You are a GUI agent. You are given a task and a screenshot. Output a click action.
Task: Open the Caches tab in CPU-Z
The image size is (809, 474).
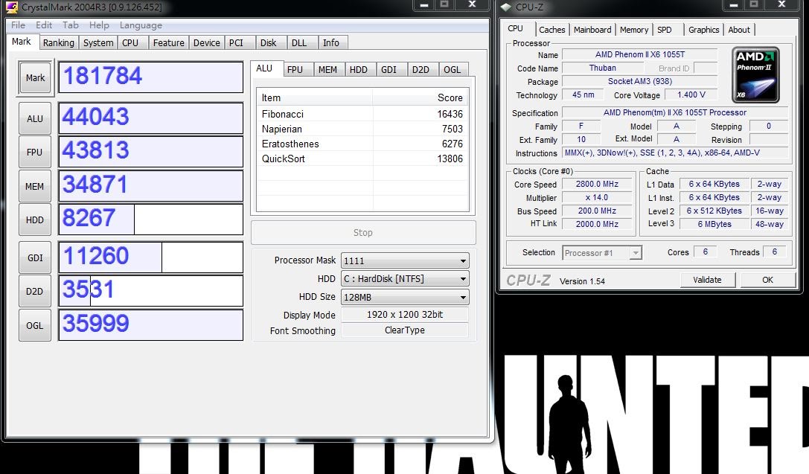[552, 30]
